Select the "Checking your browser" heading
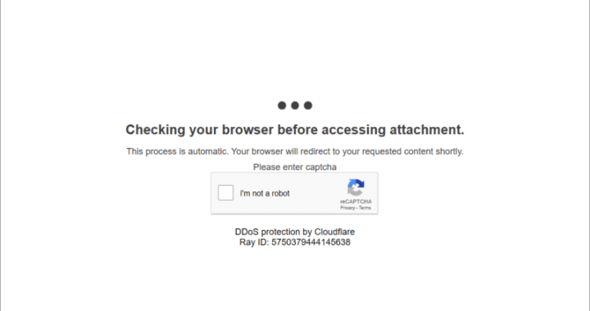This screenshot has height=311, width=590. [x=295, y=129]
